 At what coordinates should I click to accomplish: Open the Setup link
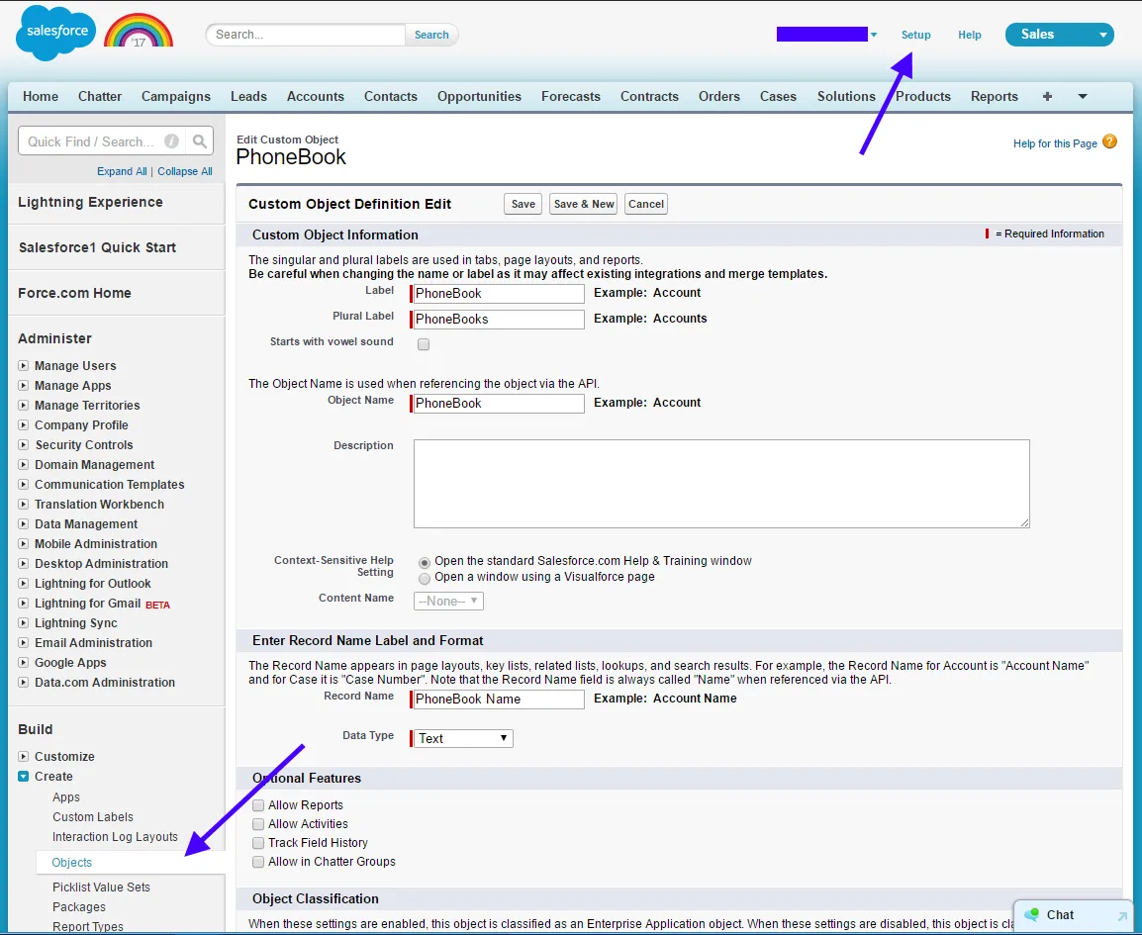[x=915, y=35]
